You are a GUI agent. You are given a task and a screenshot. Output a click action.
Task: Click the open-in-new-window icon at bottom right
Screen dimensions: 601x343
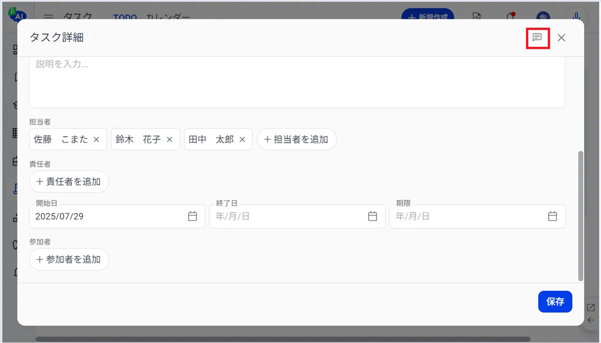(591, 308)
